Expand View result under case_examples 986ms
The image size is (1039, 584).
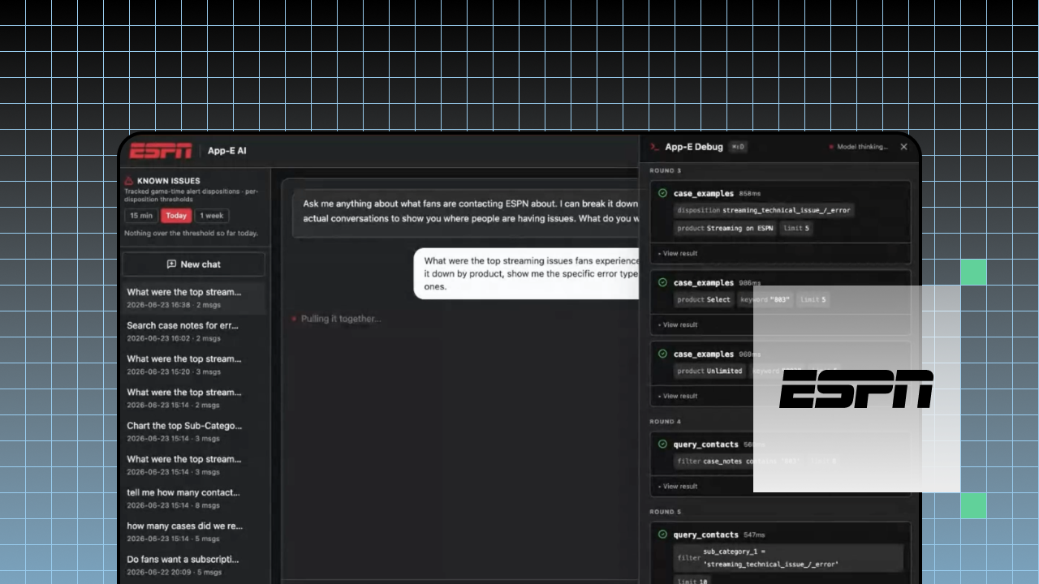coord(678,324)
